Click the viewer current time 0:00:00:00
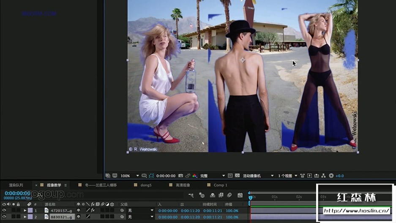This screenshot has width=396, height=223. (166, 176)
